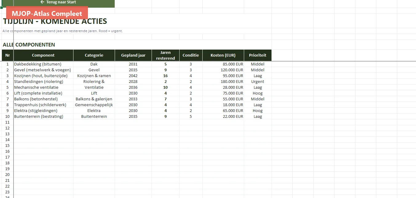Click planned year 2028 cell
Viewport: 416px width, 198px height.
[133, 82]
